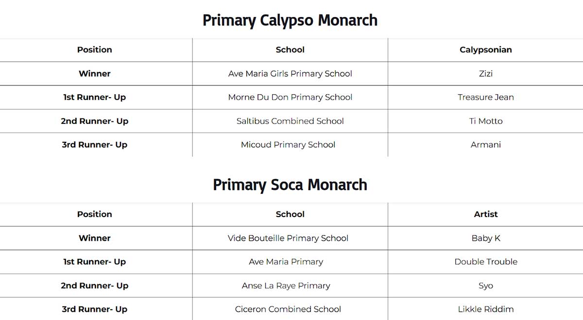The image size is (583, 320).
Task: Click the Primary Soca Monarch heading
Action: 290,185
